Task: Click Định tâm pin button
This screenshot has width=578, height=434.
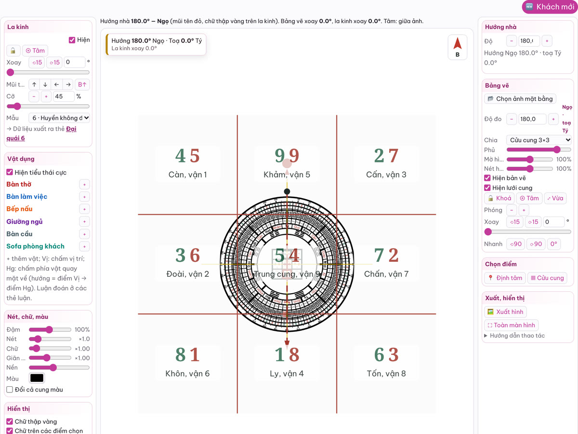Action: pos(505,278)
